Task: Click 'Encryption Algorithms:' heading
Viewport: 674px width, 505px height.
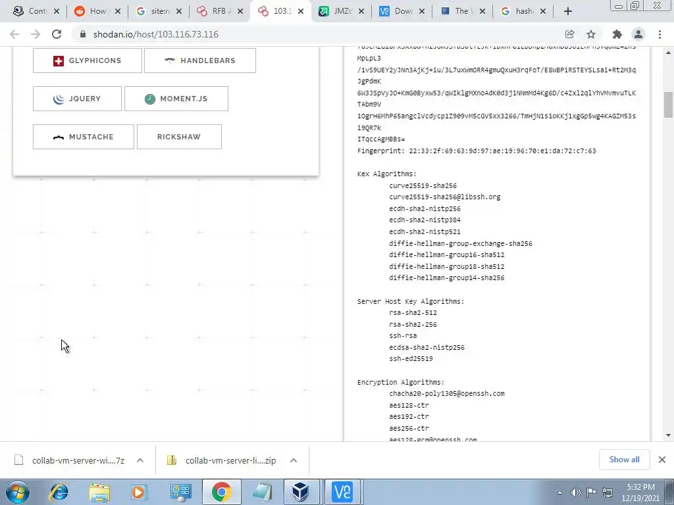Action: tap(401, 382)
